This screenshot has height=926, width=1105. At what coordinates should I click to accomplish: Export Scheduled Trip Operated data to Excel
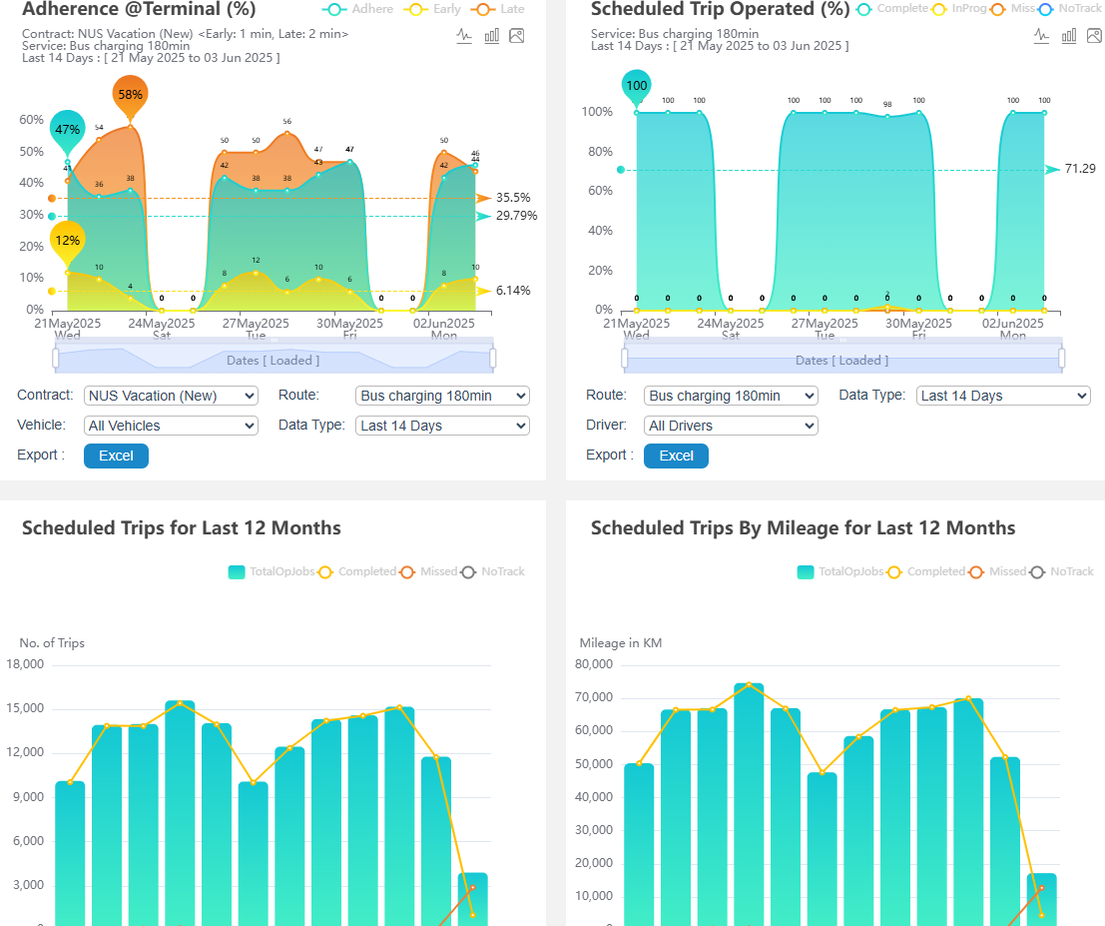[676, 456]
